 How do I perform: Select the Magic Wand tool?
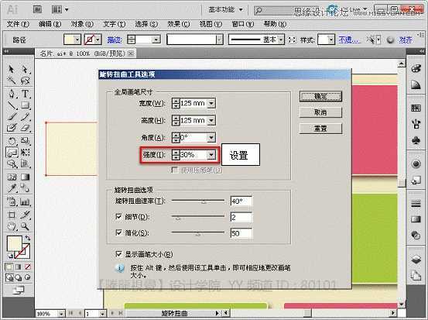tap(11, 81)
